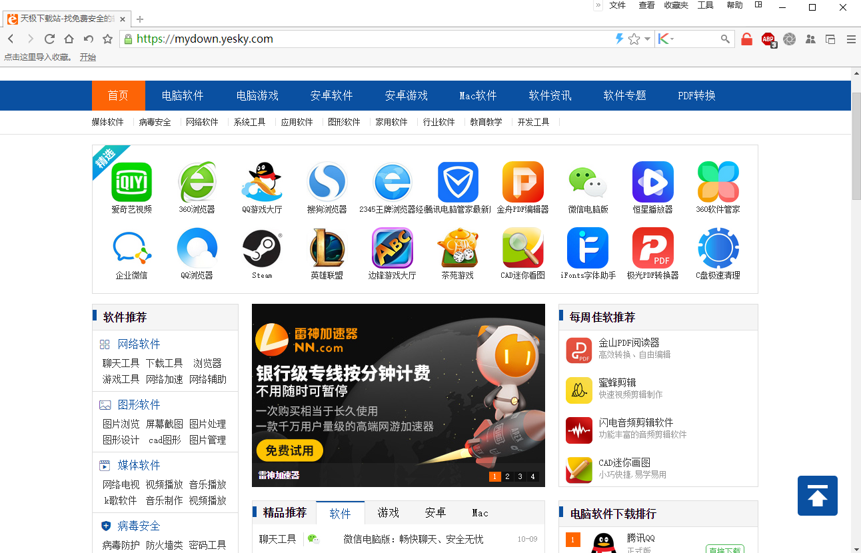The image size is (861, 553).
Task: Switch to the Mac recommendation tab
Action: [x=480, y=513]
